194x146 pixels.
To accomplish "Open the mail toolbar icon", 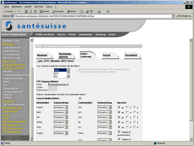I will coord(81,11).
